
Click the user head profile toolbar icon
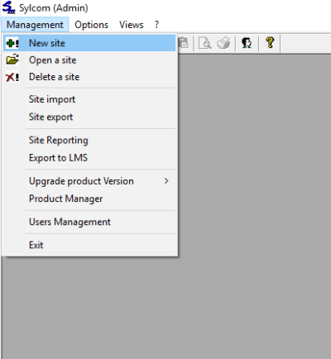247,43
